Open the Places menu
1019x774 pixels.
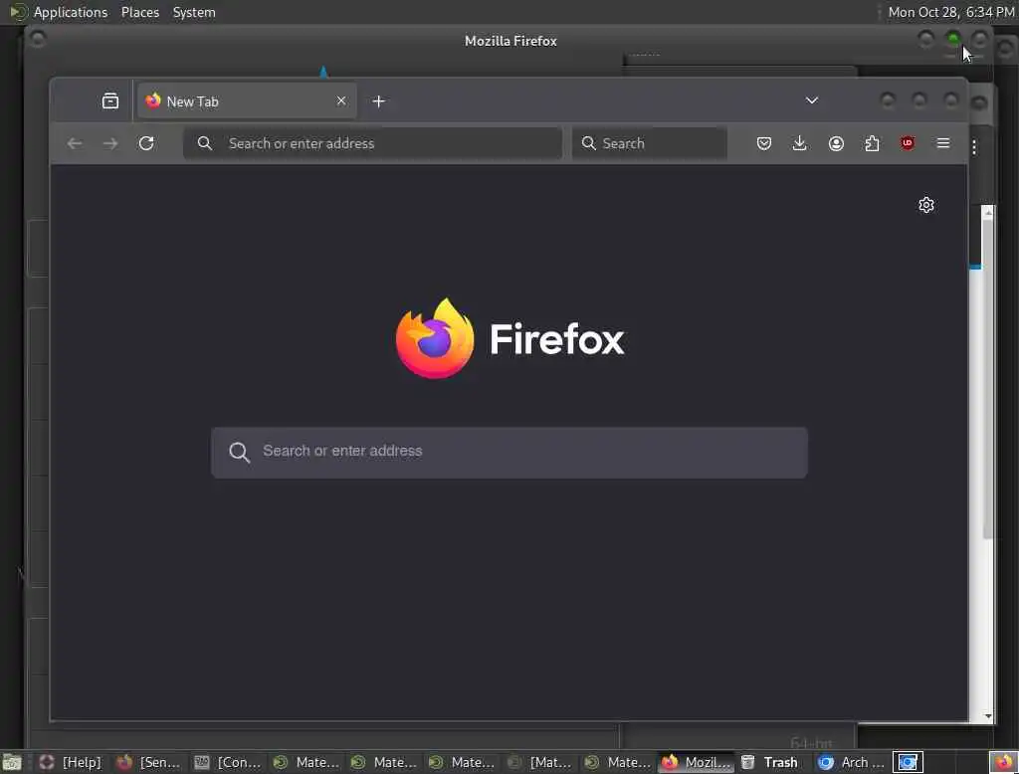pos(140,12)
